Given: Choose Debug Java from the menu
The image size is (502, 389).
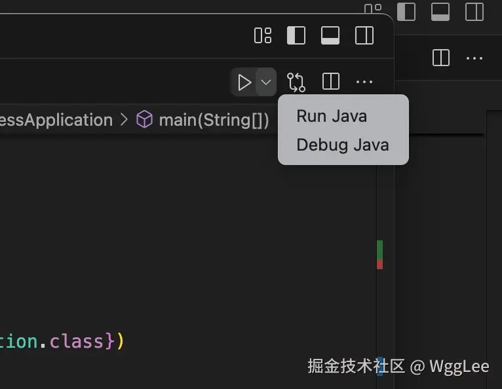Looking at the screenshot, I should pyautogui.click(x=343, y=145).
